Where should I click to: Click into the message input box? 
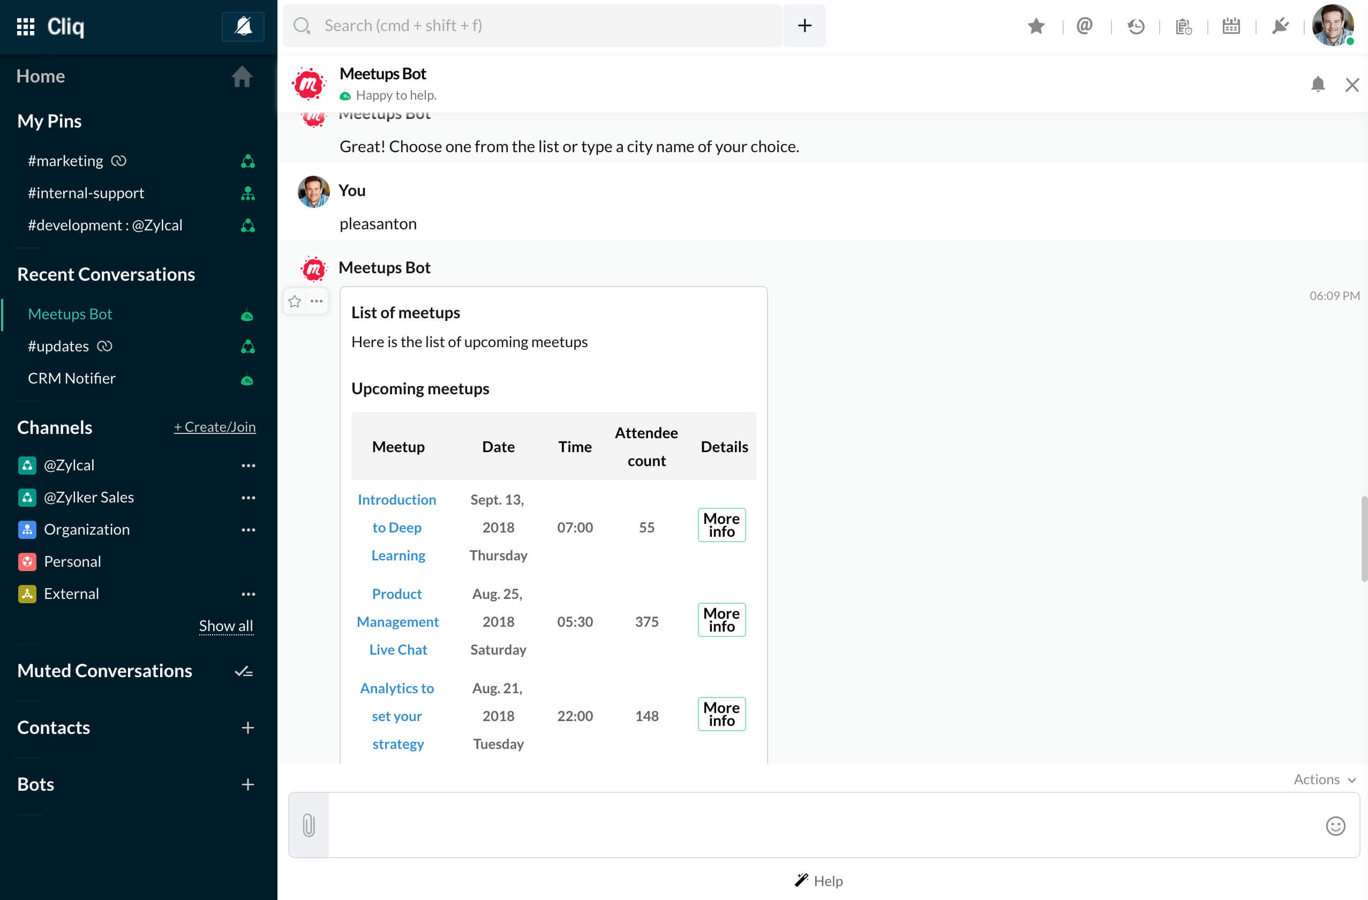pos(824,826)
